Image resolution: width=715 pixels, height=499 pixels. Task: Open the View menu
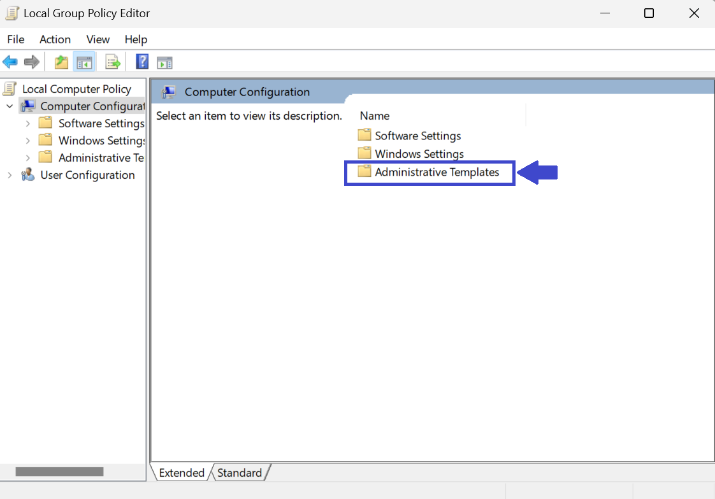pyautogui.click(x=98, y=39)
